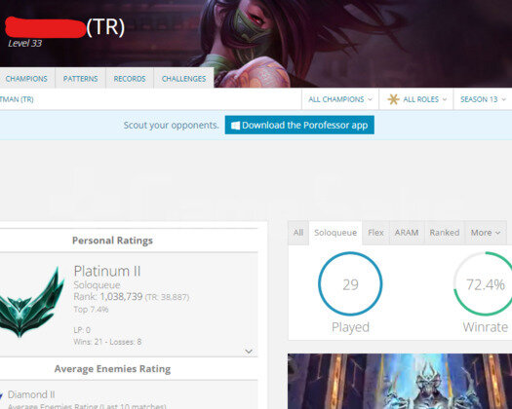Screen dimensions: 512x409
Task: Click the Platinum rank emblem
Action: pyautogui.click(x=31, y=302)
